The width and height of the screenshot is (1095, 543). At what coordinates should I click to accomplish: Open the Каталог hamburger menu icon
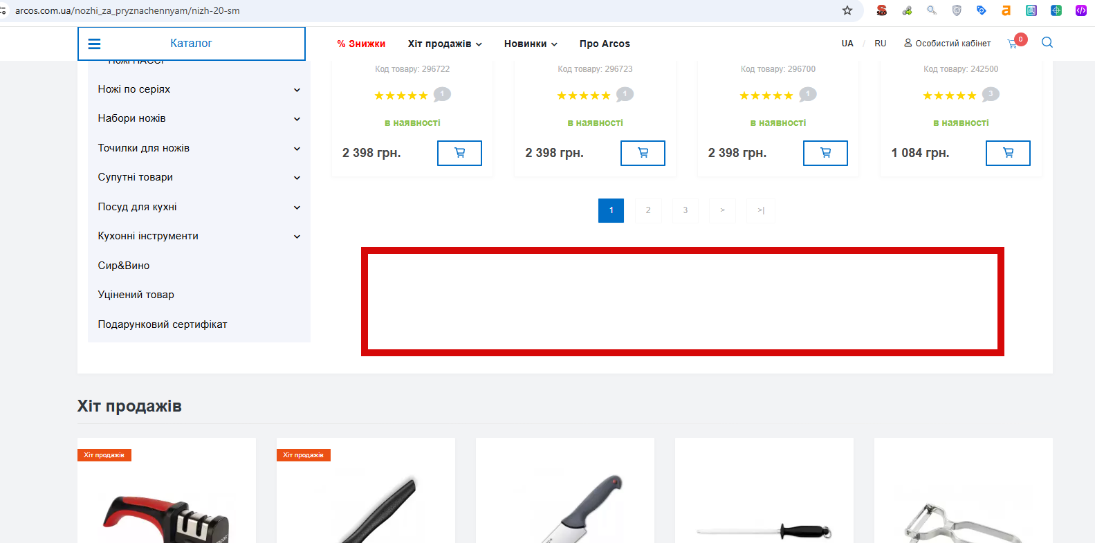point(95,44)
